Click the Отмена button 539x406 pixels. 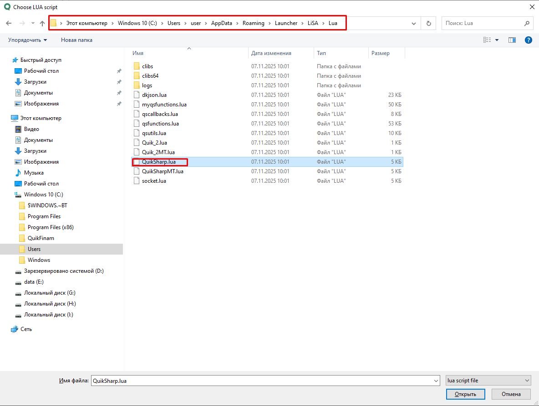tap(511, 394)
